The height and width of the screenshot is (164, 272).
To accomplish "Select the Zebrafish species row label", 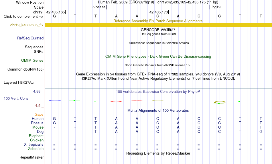I will (x=36, y=149).
